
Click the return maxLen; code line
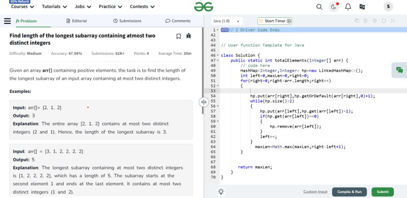255,167
